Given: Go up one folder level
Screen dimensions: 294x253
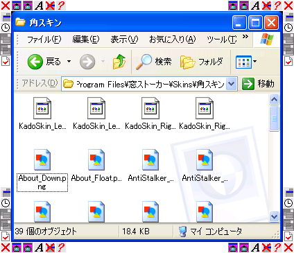Looking at the screenshot, I should click(119, 62).
